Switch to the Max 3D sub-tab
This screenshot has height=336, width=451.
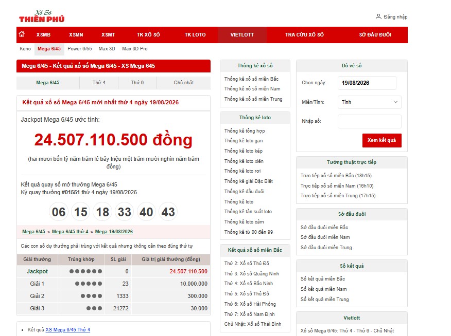[107, 49]
